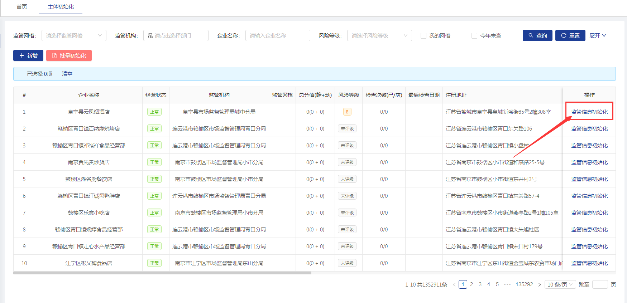Viewport: 627px width, 303px height.
Task: Click the 重置 reset button
Action: coord(570,35)
